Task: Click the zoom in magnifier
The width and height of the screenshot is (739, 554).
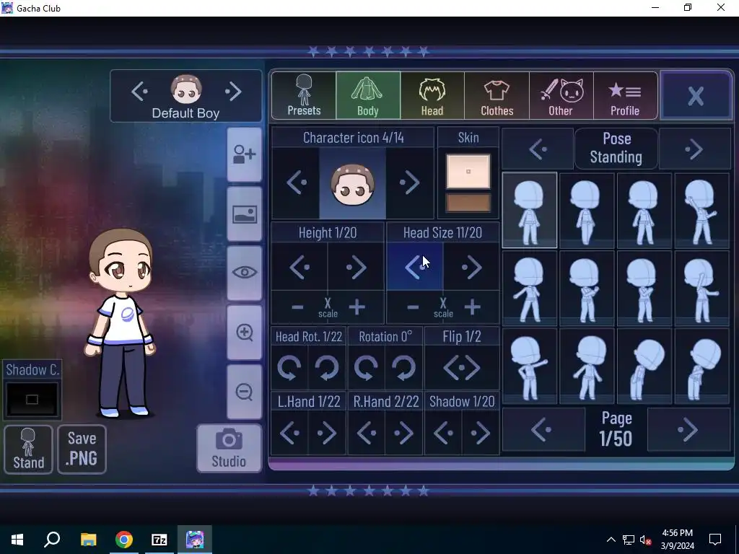Action: [244, 333]
